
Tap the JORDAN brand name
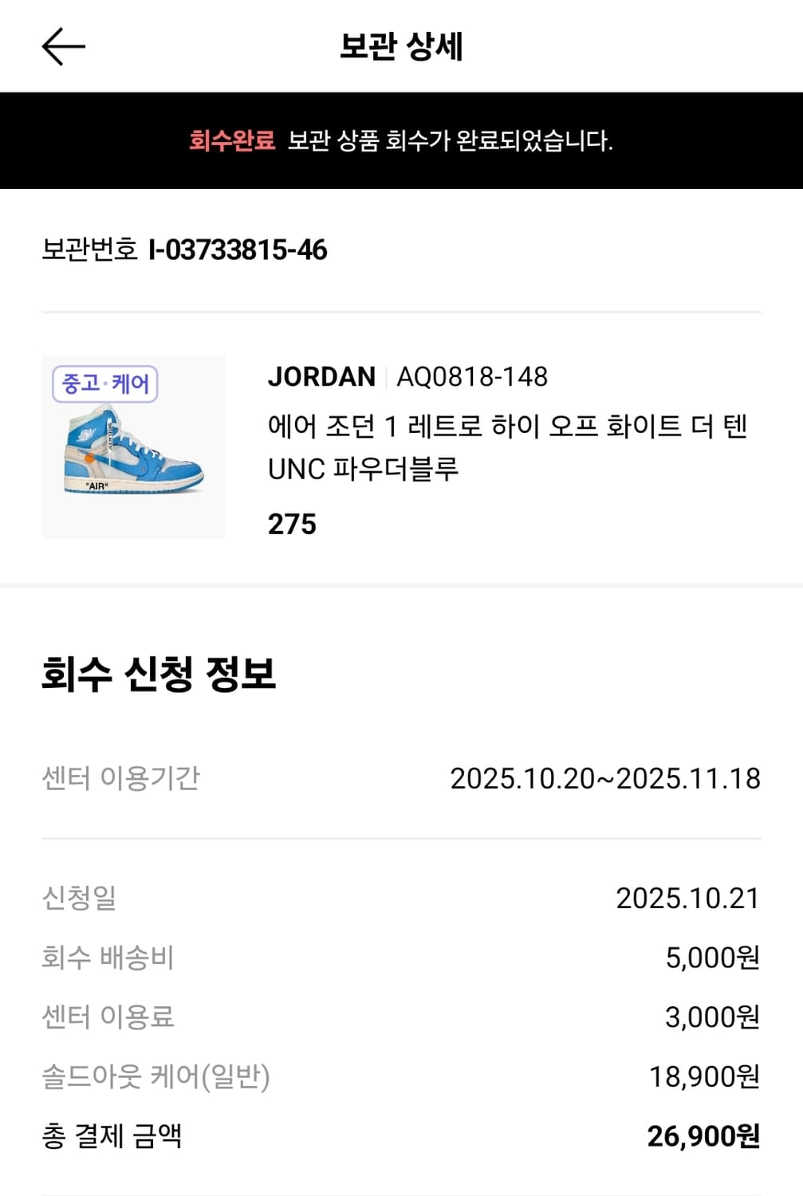pos(321,376)
